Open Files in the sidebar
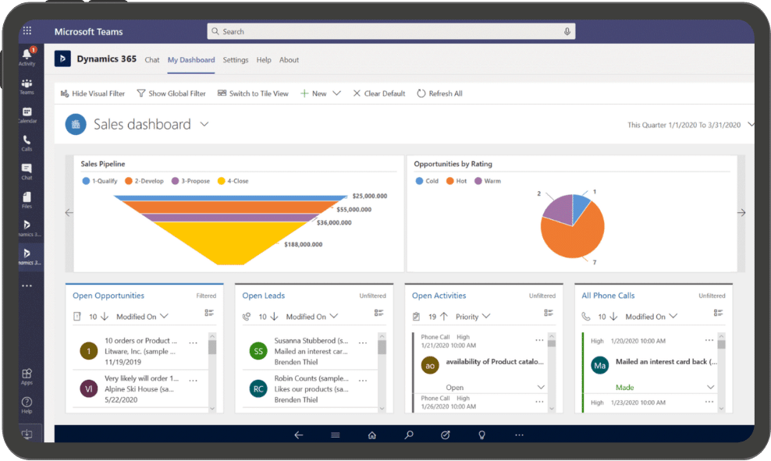 [27, 200]
